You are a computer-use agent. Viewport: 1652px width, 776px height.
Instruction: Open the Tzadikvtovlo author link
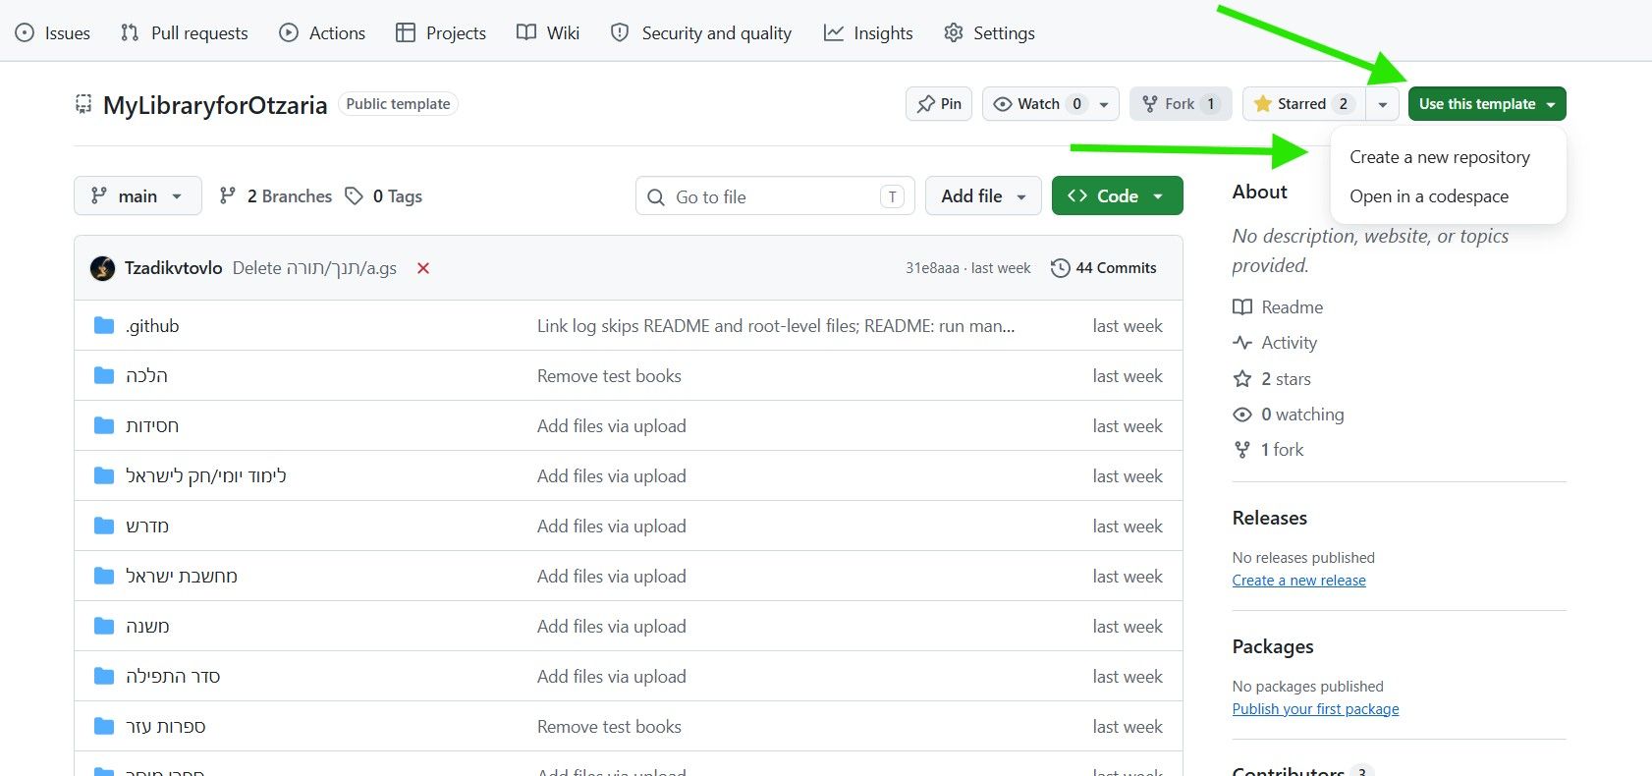click(x=174, y=268)
